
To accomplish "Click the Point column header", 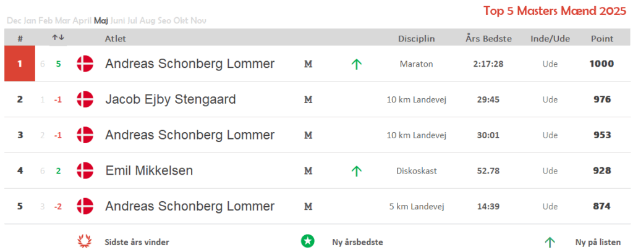I will click(x=602, y=39).
